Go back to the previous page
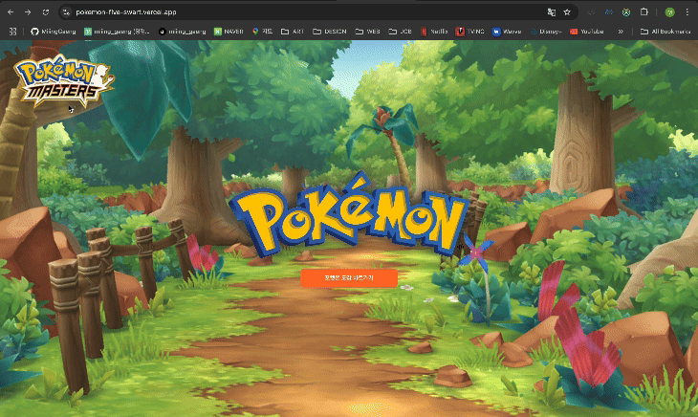Screen dimensions: 698x417 coord(11,12)
